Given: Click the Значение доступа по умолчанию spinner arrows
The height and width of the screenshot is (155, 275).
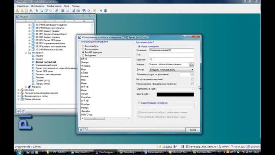Looking at the screenshot, I should pos(192,74).
